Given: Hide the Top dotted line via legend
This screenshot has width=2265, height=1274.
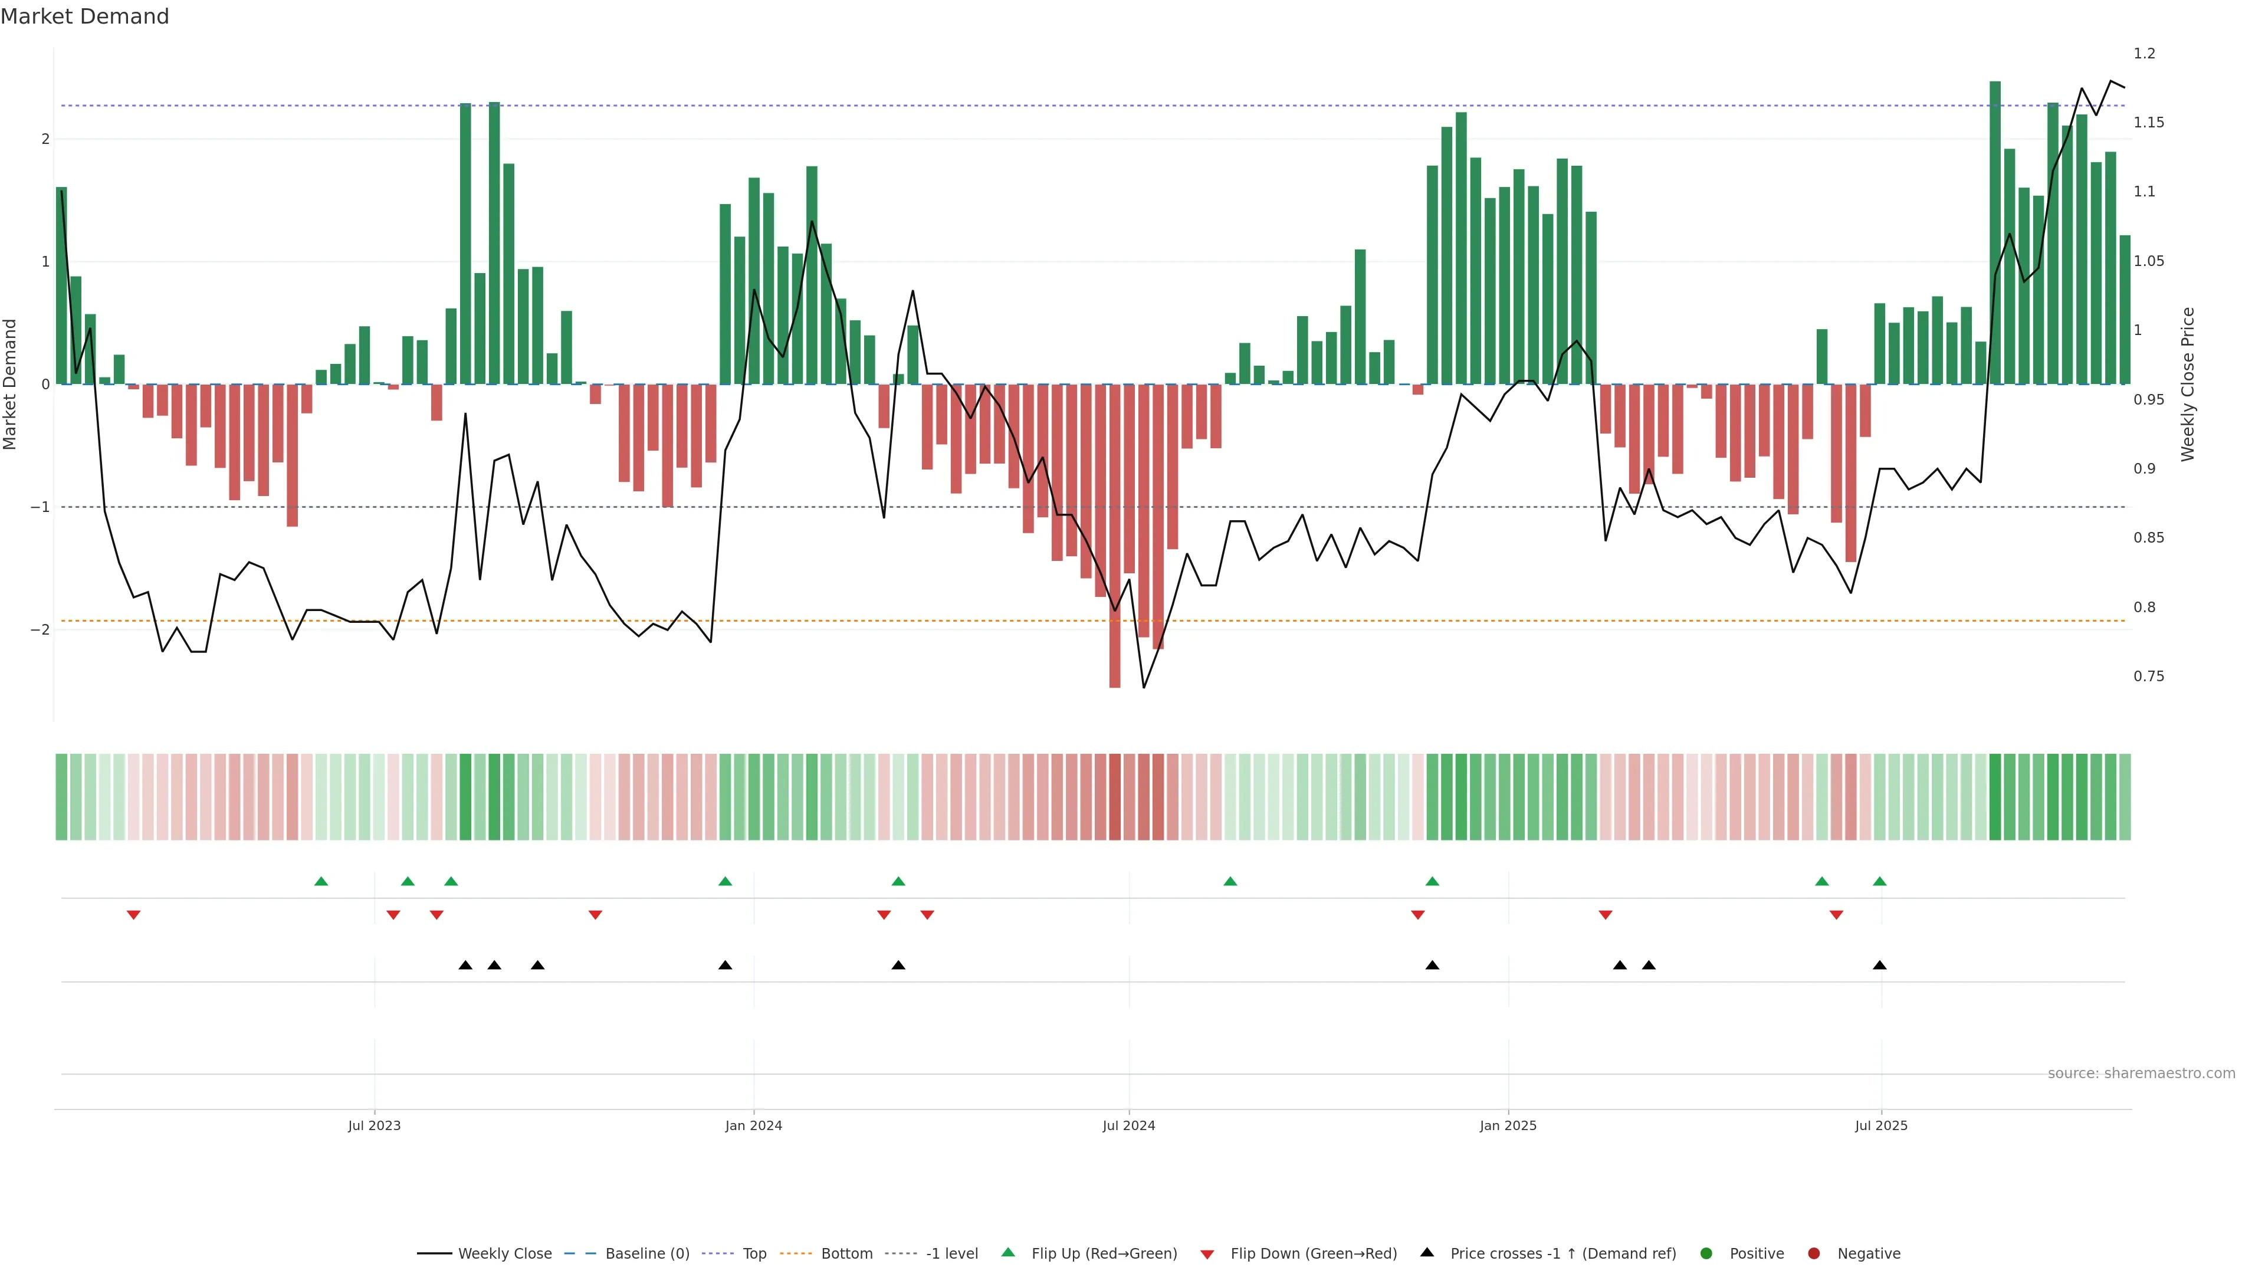Looking at the screenshot, I should coord(754,1253).
